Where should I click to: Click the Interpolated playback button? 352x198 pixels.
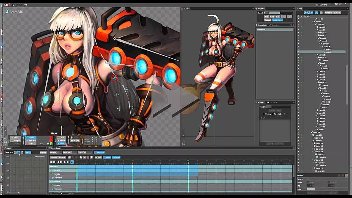point(277,20)
